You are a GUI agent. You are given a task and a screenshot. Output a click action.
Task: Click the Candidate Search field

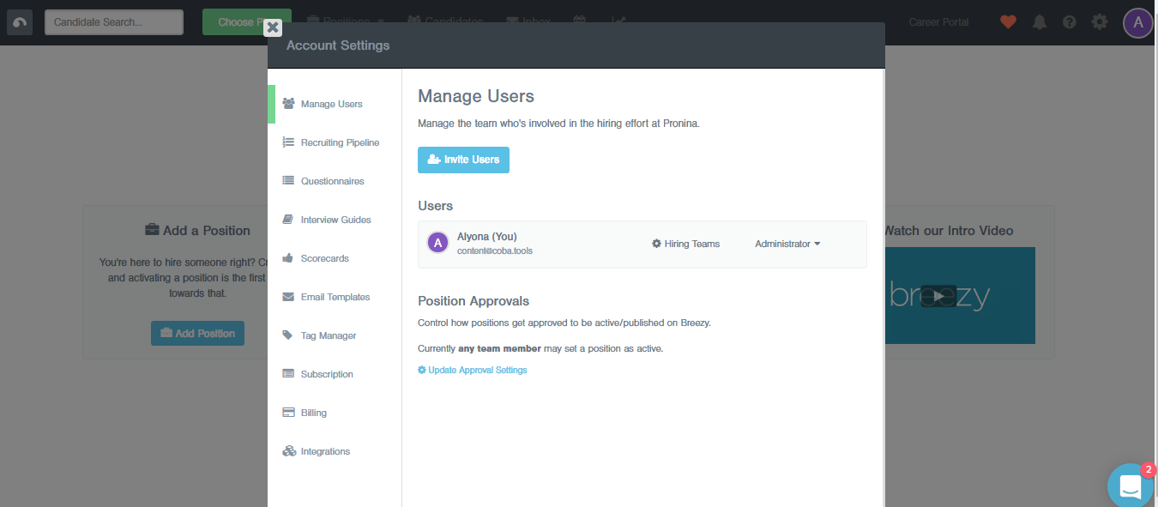(x=113, y=22)
